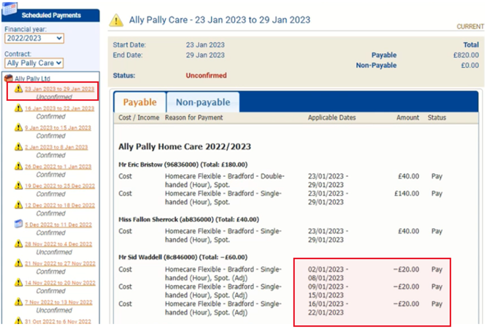Open the Contract dropdown

tap(34, 63)
